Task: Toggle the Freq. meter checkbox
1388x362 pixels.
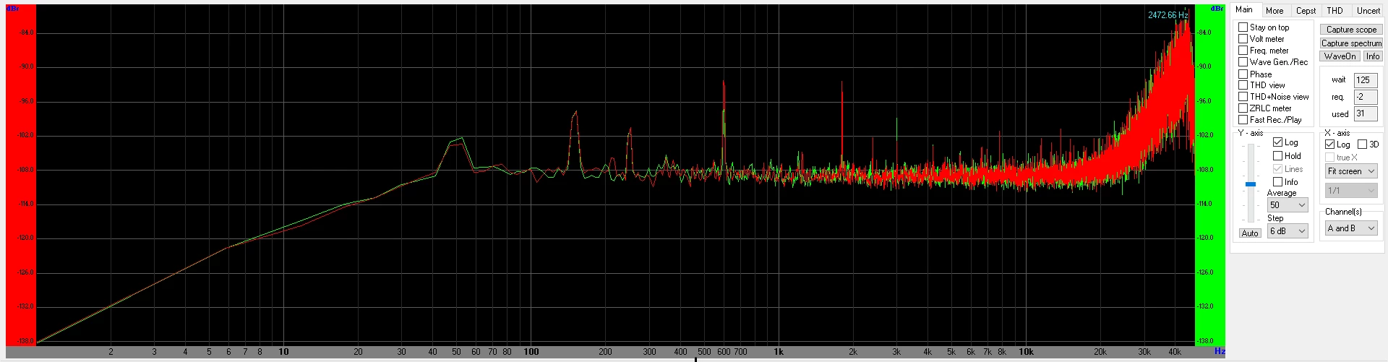Action: (x=1243, y=51)
